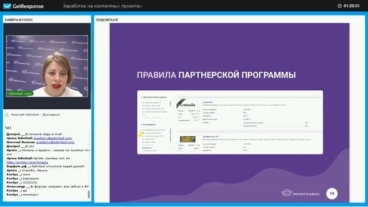Viewport: 368px width, 207px height.
Task: Click Дмитрий's message about e-mail
Action: 34,134
